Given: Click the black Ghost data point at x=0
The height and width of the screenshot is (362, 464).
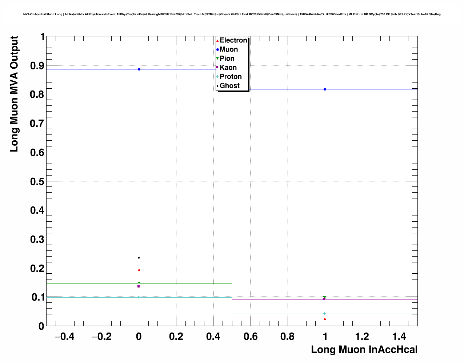Looking at the screenshot, I should 139,258.
